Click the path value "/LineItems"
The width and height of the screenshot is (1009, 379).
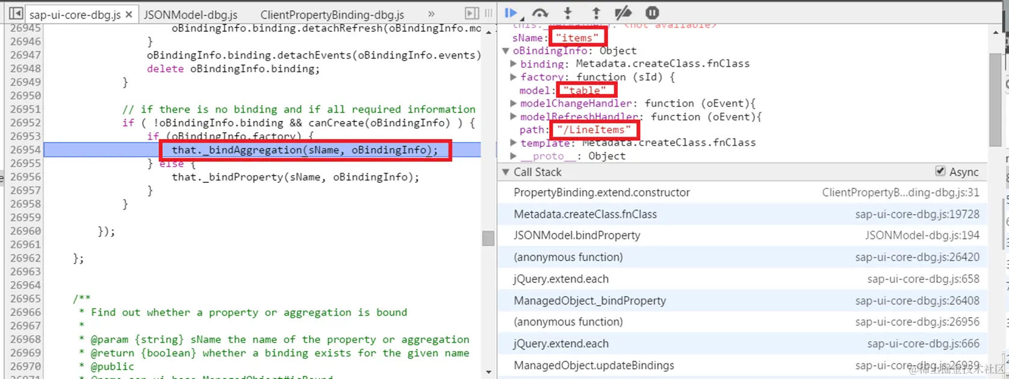pyautogui.click(x=594, y=129)
